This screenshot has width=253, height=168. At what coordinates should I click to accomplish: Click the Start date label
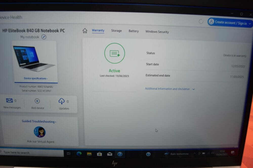click(x=153, y=64)
